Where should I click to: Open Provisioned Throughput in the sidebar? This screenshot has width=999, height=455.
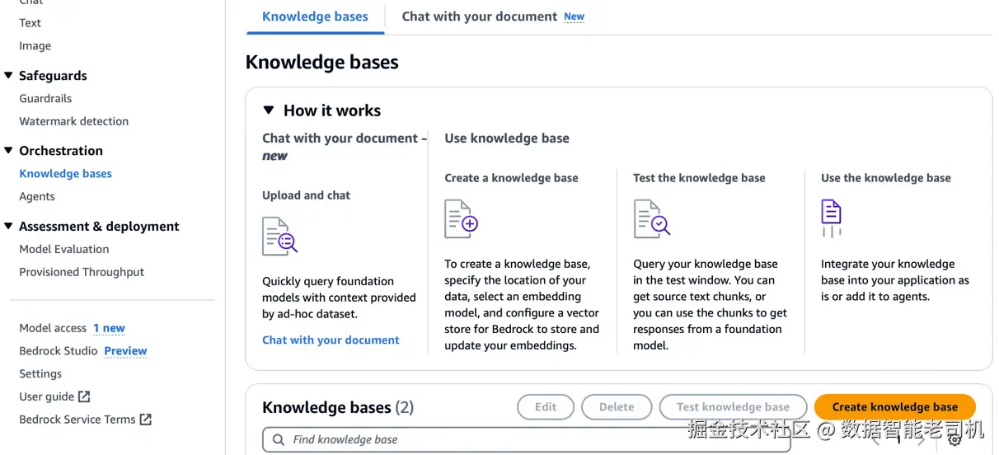pyautogui.click(x=82, y=272)
